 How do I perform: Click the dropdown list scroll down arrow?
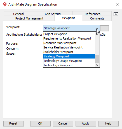[97, 65]
